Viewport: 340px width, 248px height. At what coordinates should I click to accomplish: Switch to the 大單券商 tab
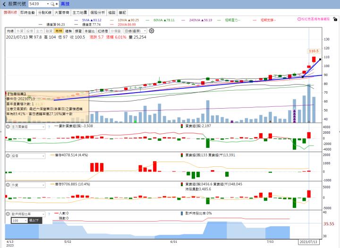coord(62,13)
